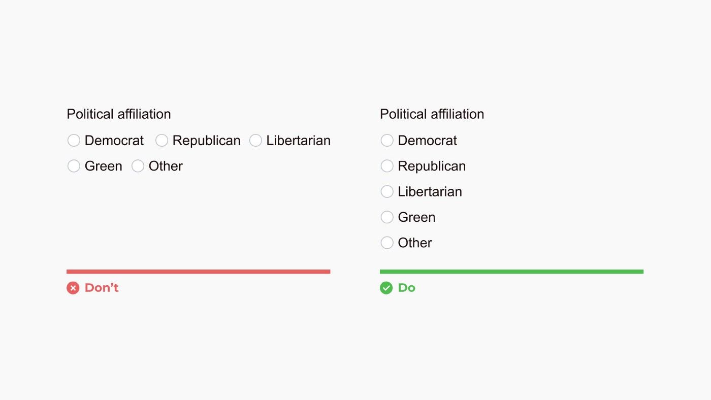Click the Green label text in vertical list

pos(417,217)
